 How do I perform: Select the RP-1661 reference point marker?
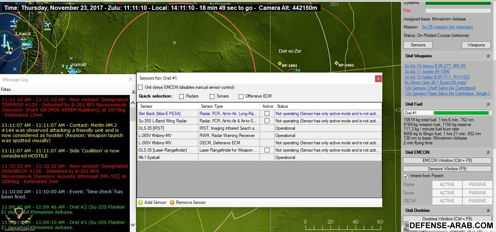point(280,64)
